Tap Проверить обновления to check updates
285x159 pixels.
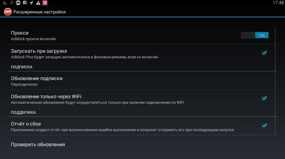pos(38,144)
